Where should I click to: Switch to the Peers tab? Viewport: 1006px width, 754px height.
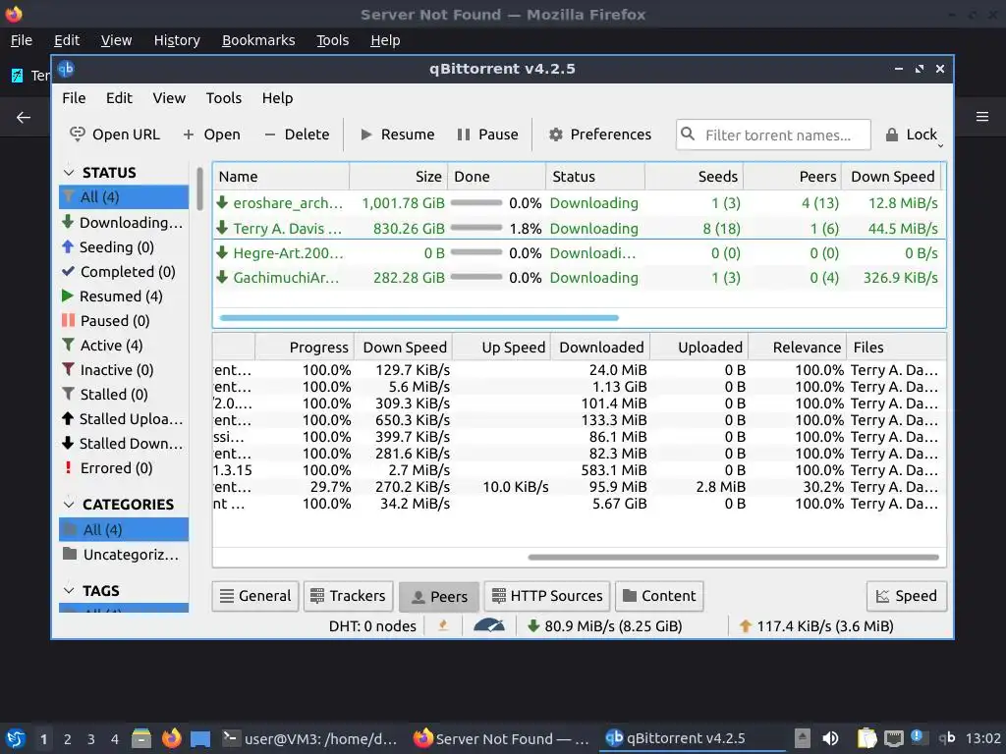[439, 597]
